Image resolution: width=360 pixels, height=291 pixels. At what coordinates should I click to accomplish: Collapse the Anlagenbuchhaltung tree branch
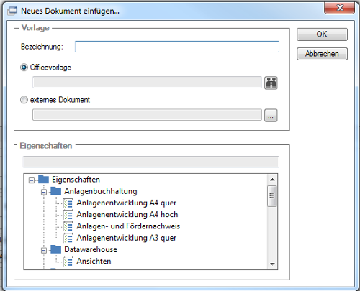pyautogui.click(x=44, y=192)
